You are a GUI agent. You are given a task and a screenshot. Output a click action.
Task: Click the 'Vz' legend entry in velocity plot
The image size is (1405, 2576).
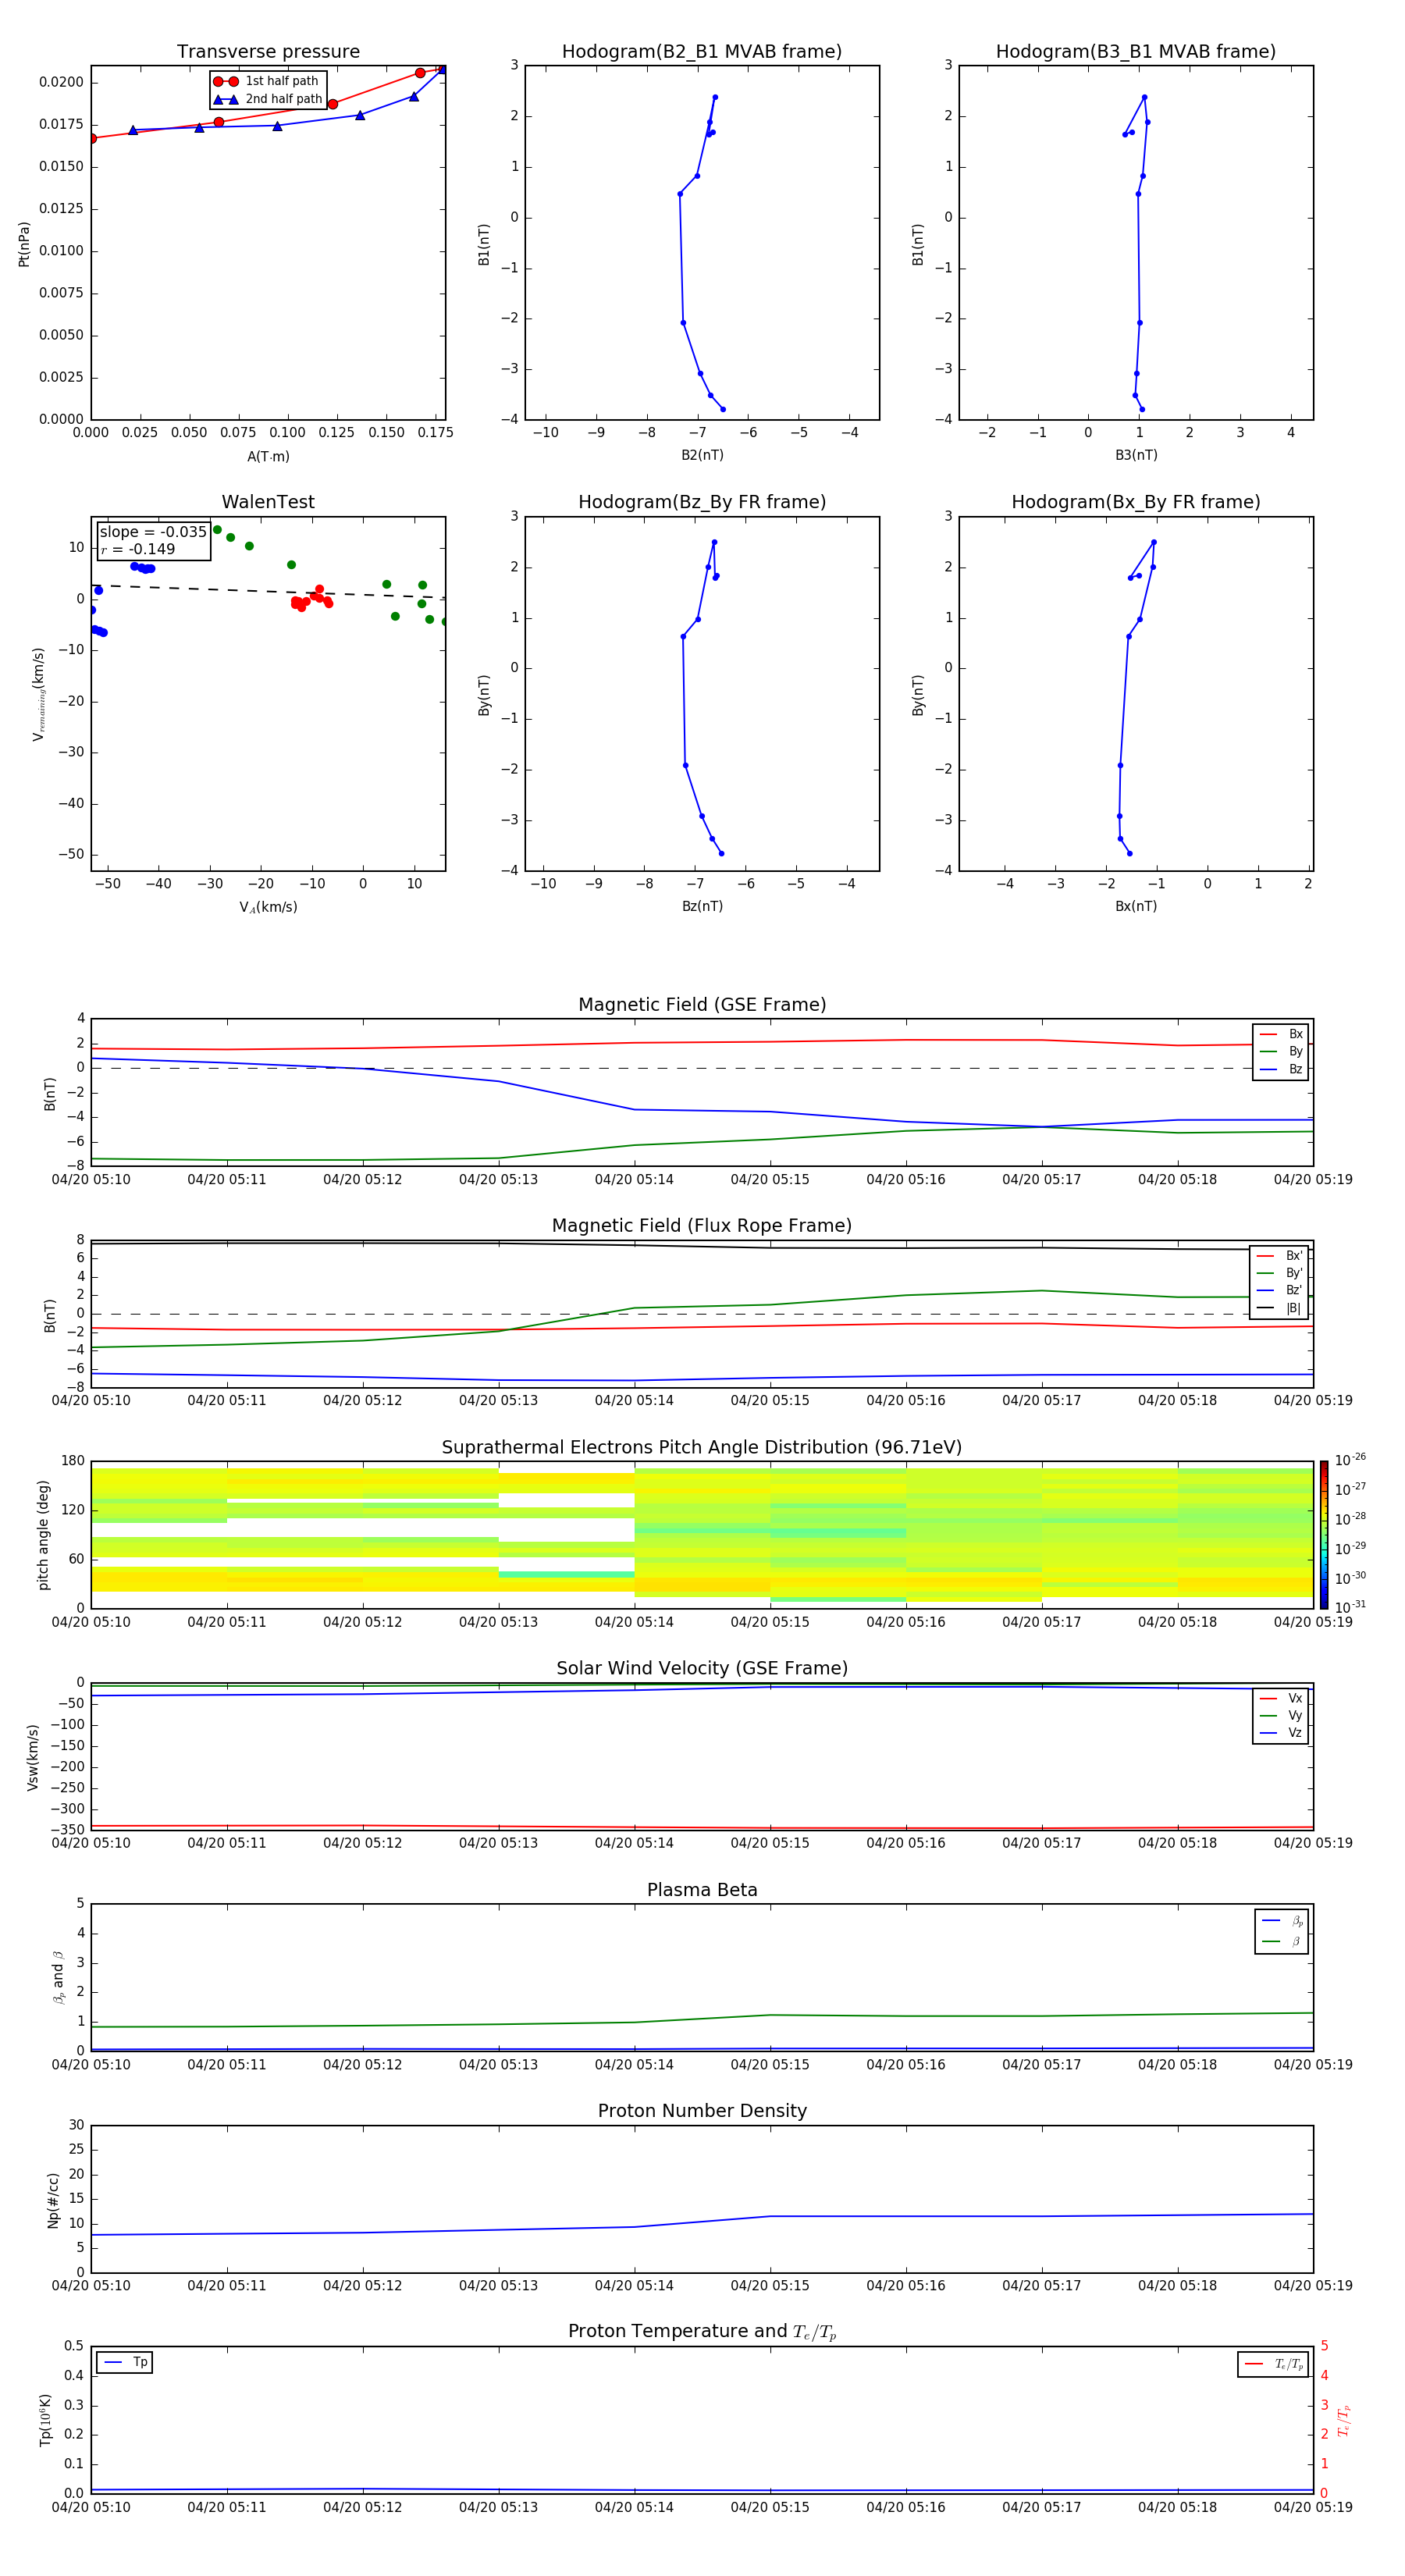click(x=1281, y=1733)
